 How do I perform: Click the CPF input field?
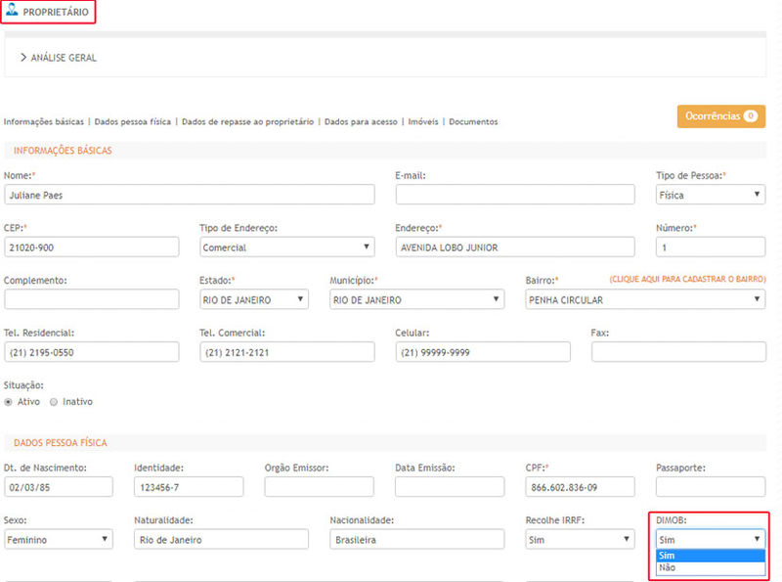580,487
